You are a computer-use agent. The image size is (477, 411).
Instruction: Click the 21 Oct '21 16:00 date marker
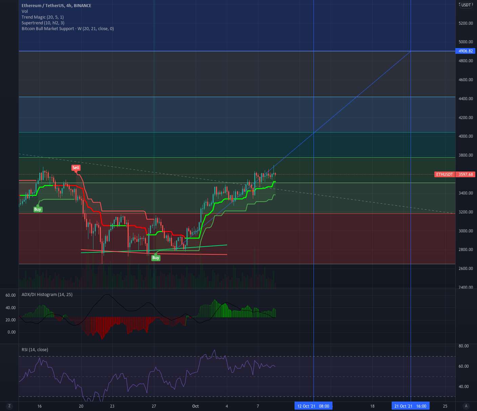tap(410, 406)
